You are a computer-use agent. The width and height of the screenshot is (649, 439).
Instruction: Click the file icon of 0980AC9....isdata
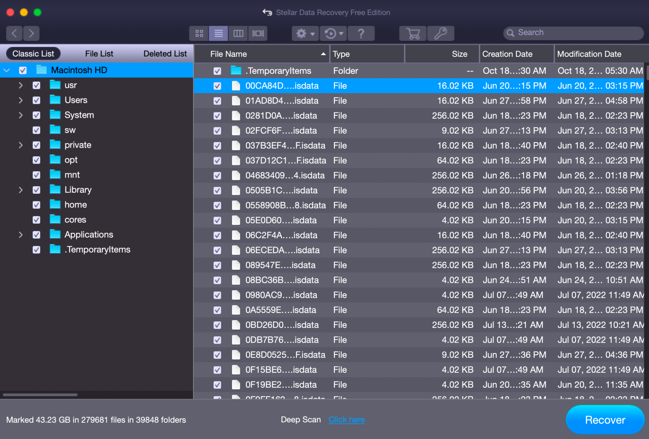[x=236, y=295]
